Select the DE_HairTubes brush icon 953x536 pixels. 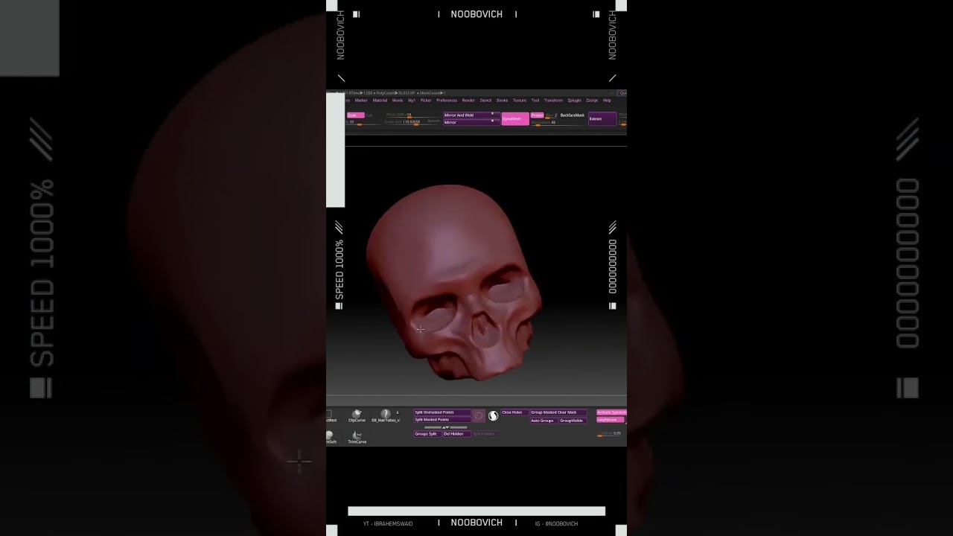tap(386, 414)
